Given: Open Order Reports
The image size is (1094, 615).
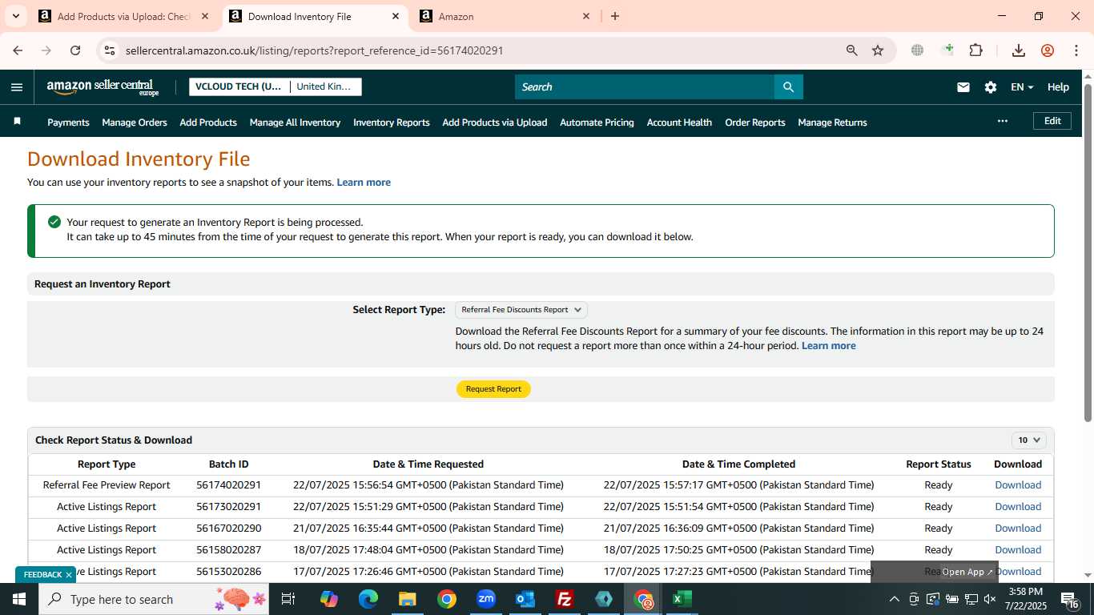Looking at the screenshot, I should 755,123.
